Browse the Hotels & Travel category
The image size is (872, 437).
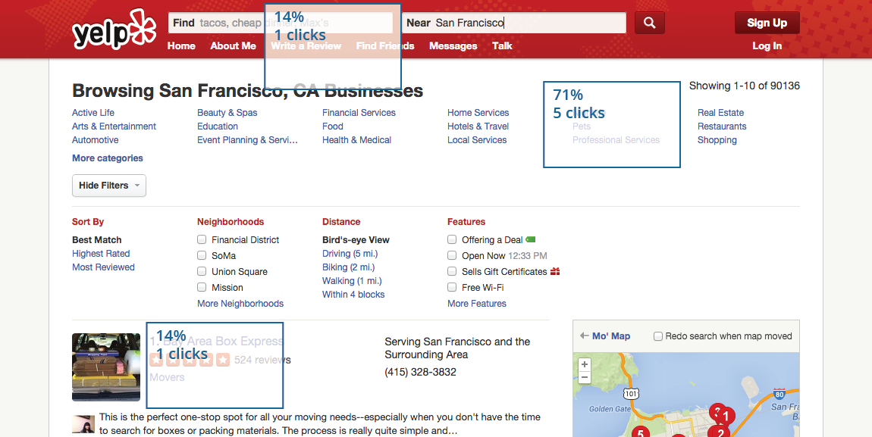(x=478, y=126)
